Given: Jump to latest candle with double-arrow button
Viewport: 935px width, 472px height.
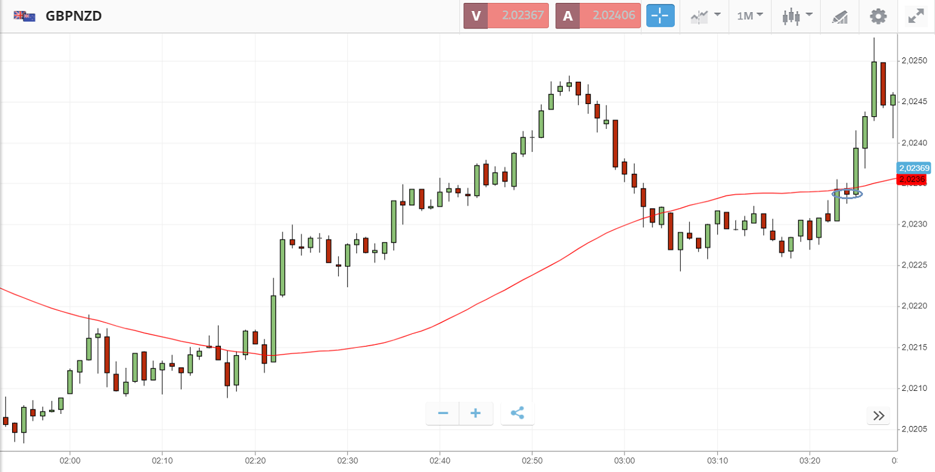Looking at the screenshot, I should [x=879, y=416].
